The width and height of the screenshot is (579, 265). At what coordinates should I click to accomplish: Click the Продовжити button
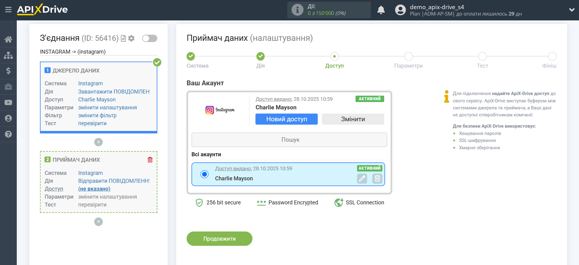point(219,239)
